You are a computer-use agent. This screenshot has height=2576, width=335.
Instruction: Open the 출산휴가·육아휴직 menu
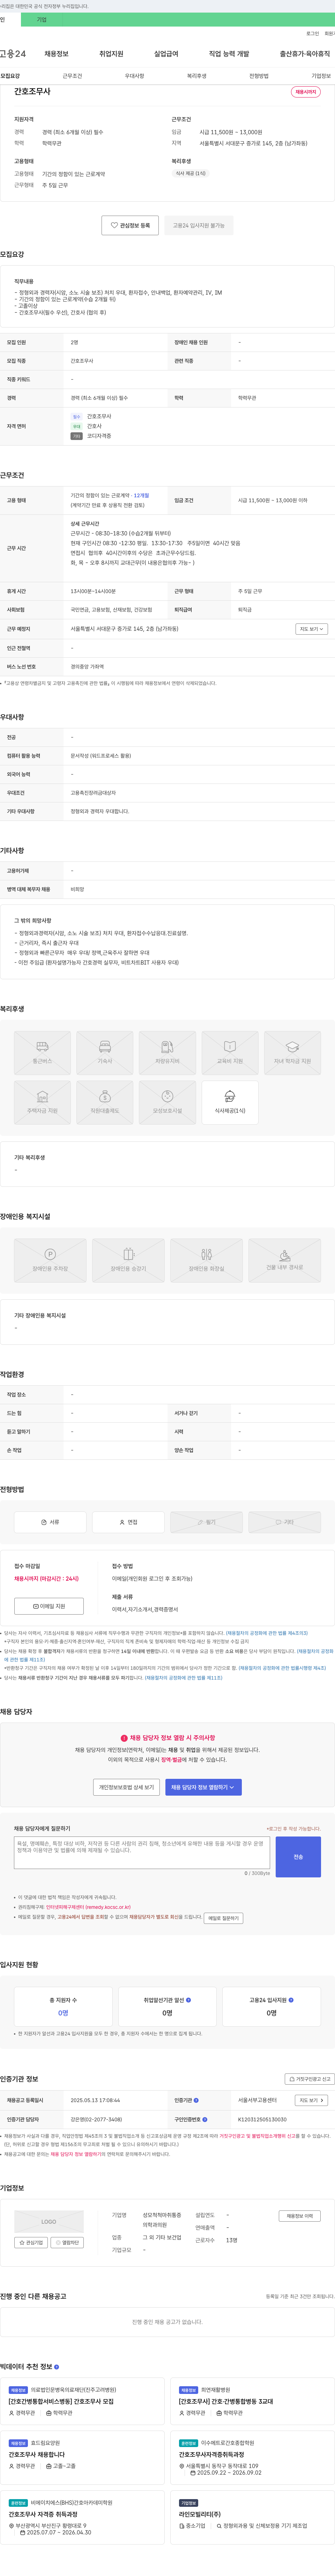(305, 54)
